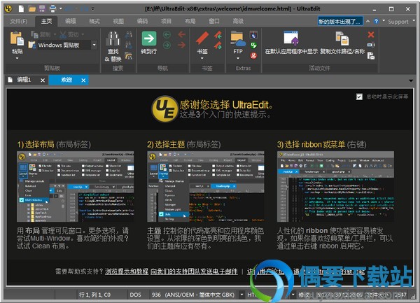
Task: Click the green 转到行 (Go to line) arrow
Action: 149,38
